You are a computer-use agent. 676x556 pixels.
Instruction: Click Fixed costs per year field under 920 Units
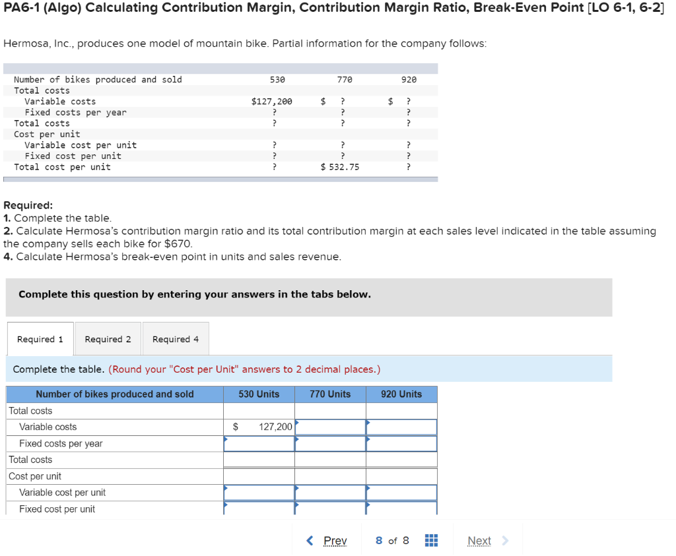pyautogui.click(x=401, y=443)
